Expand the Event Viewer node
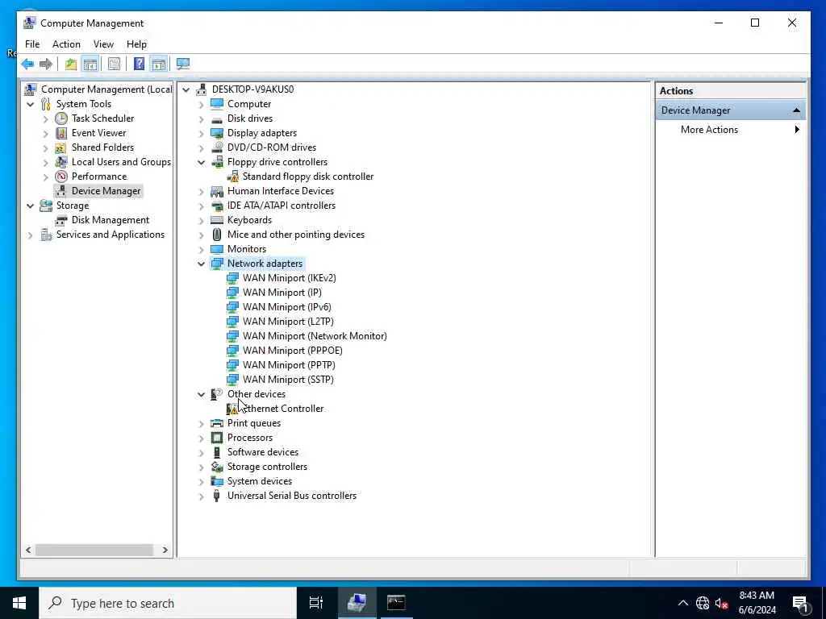 (x=46, y=133)
